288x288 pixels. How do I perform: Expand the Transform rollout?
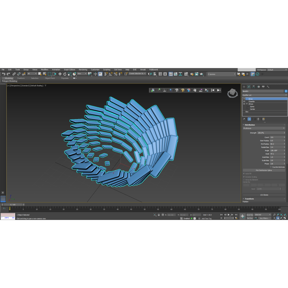pos(249,199)
